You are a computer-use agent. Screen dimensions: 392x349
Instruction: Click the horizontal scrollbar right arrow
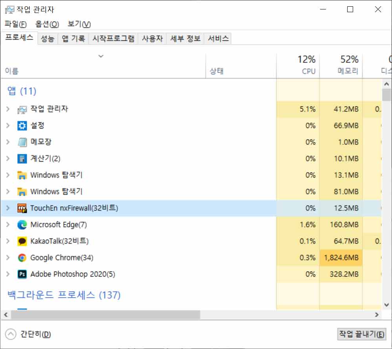pos(377,315)
